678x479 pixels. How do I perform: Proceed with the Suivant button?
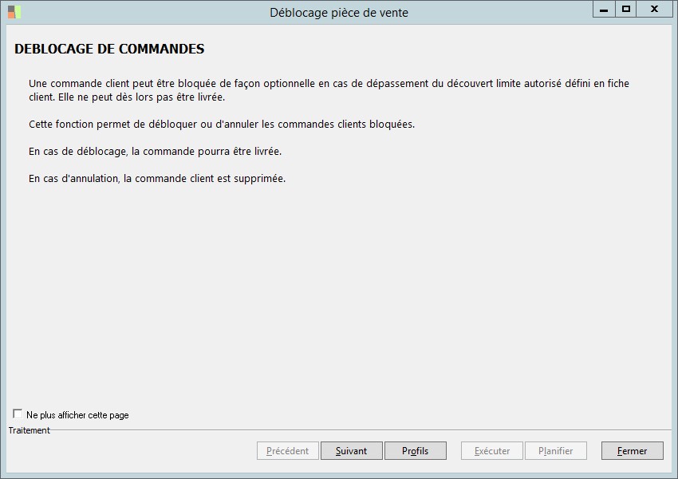coord(351,451)
